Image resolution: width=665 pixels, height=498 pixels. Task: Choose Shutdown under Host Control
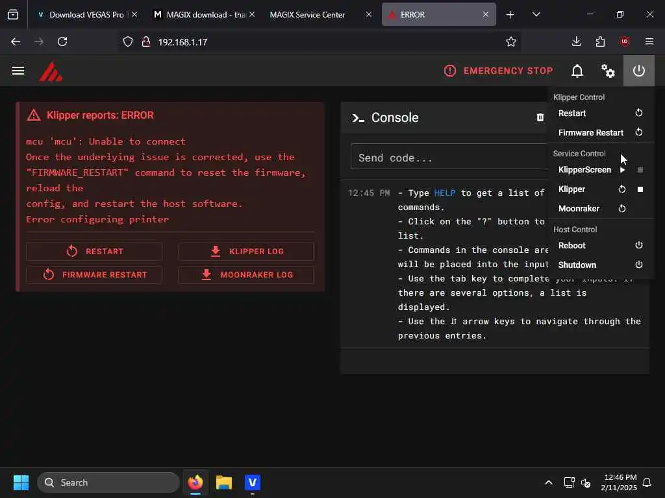pos(601,265)
